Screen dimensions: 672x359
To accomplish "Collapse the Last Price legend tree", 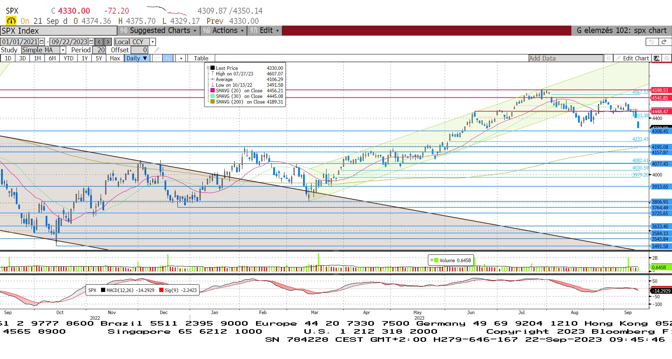I will tap(208, 68).
